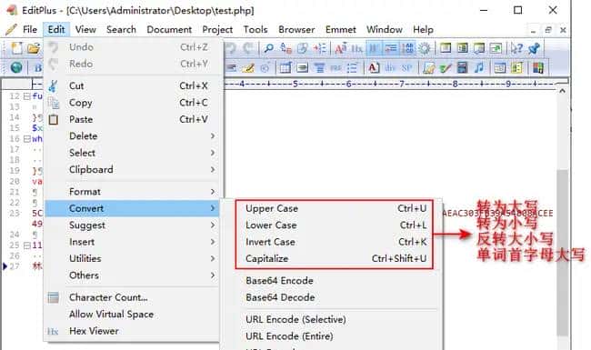This screenshot has height=350, width=591.
Task: Click the go-to-line toolbar icon
Action: (320, 48)
